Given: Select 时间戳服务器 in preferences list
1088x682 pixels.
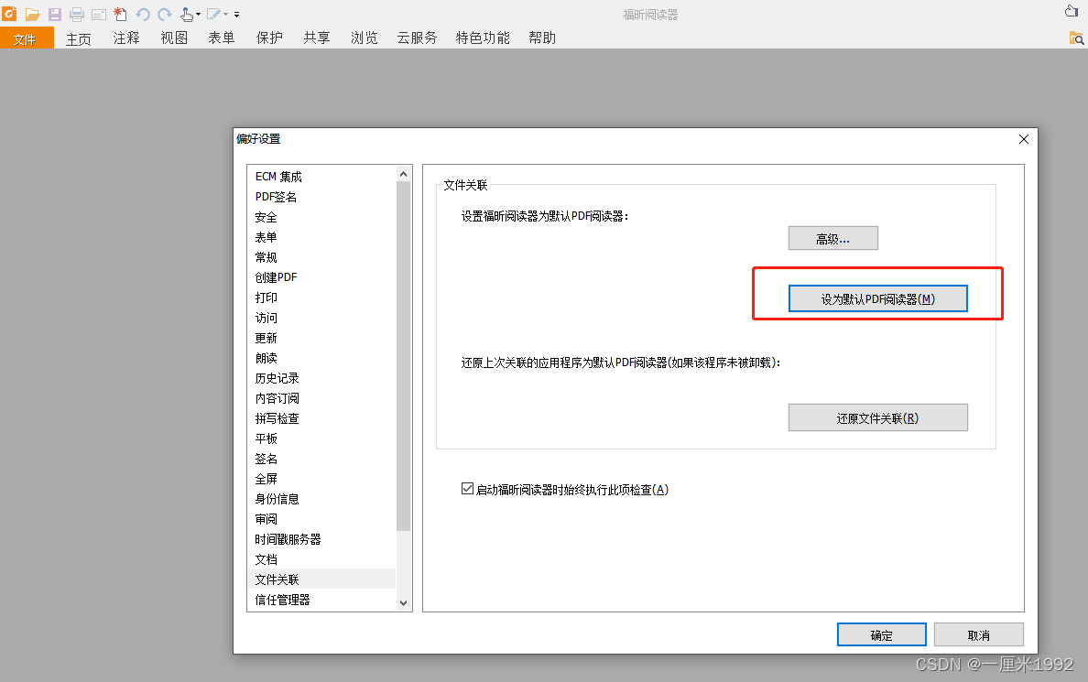Looking at the screenshot, I should pos(321,539).
